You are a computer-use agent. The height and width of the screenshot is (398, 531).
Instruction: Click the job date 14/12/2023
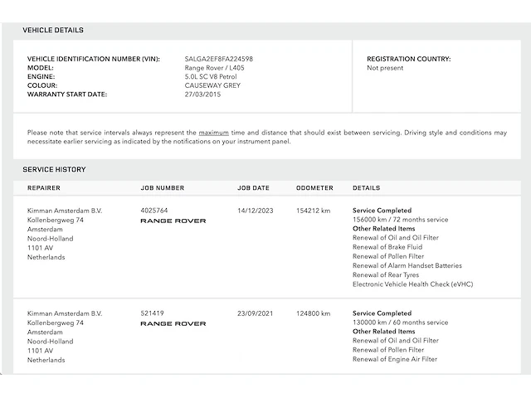[x=256, y=211]
